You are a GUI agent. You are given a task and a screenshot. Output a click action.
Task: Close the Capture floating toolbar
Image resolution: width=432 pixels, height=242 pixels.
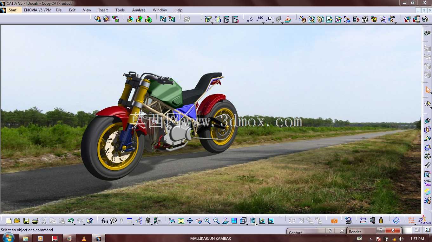pyautogui.click(x=342, y=231)
